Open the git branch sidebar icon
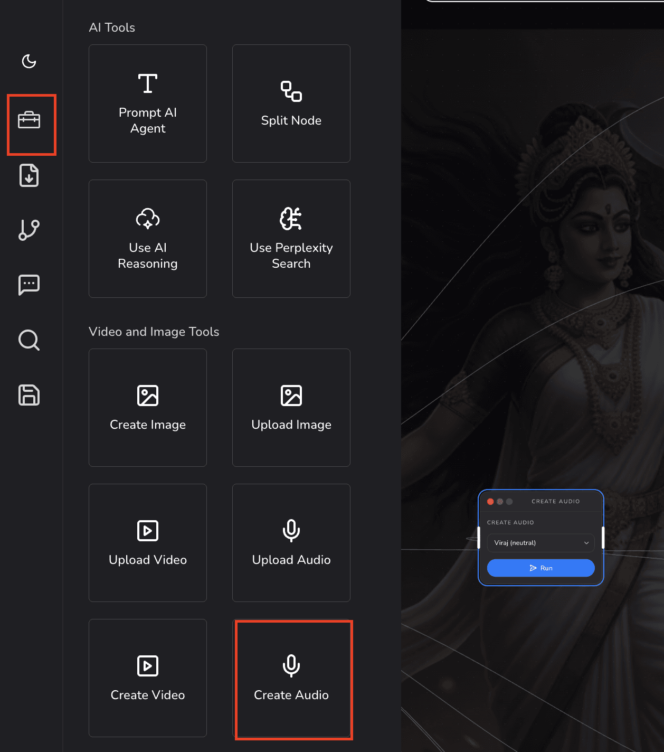The image size is (664, 752). click(x=29, y=230)
